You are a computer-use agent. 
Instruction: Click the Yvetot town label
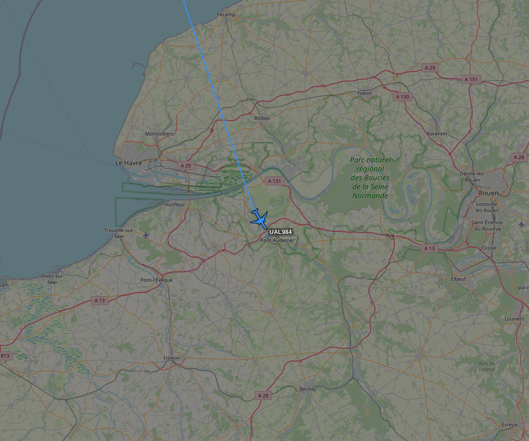click(365, 93)
